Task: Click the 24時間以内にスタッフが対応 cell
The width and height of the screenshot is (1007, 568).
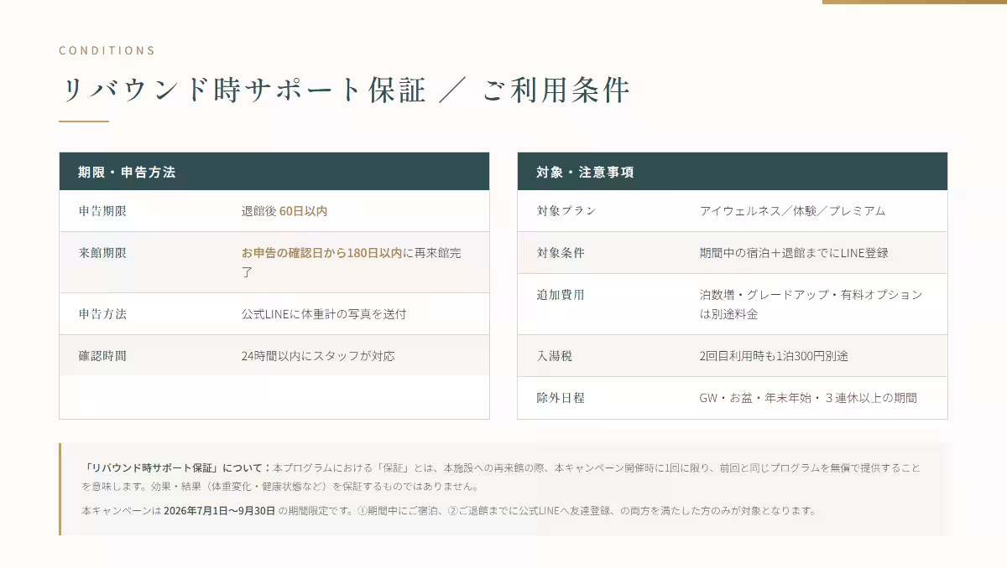Action: tap(318, 355)
